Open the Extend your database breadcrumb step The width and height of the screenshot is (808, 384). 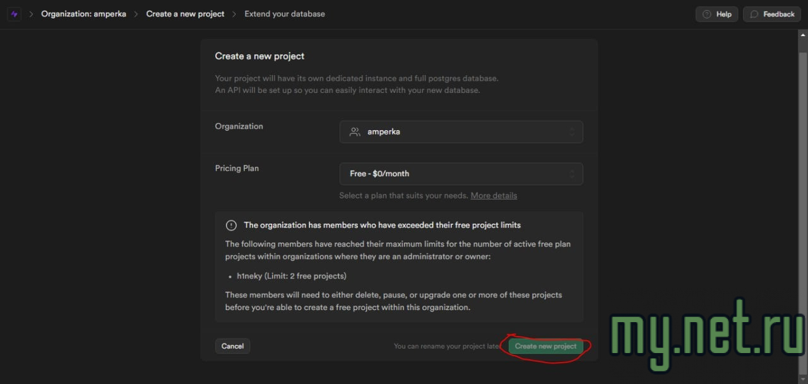285,14
